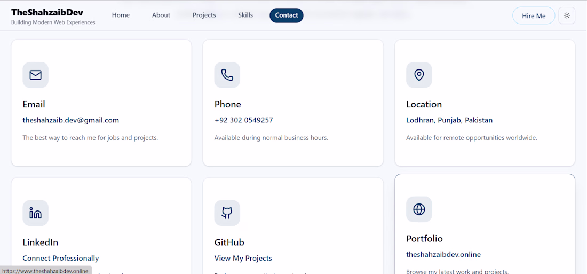Click the GitHub card heading

click(x=229, y=242)
